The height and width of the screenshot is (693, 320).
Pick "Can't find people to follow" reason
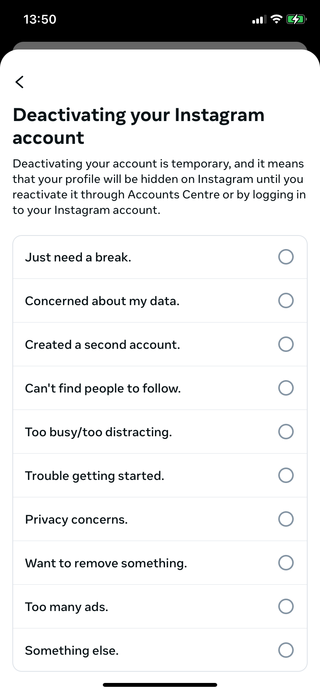coord(286,388)
